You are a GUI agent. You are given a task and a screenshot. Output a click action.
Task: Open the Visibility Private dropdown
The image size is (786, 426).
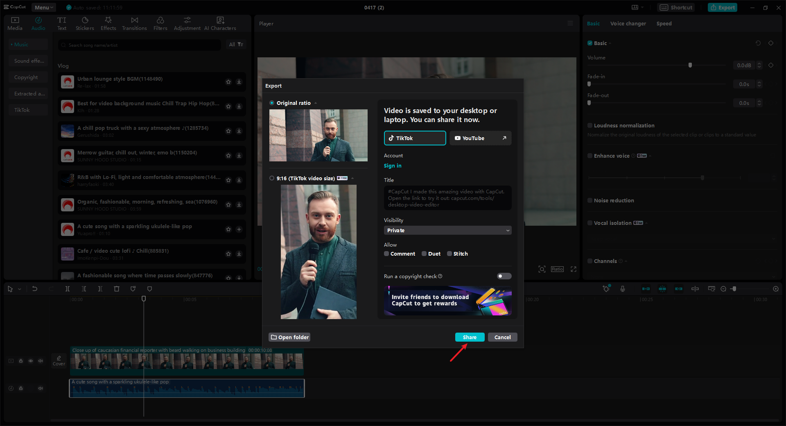tap(448, 230)
